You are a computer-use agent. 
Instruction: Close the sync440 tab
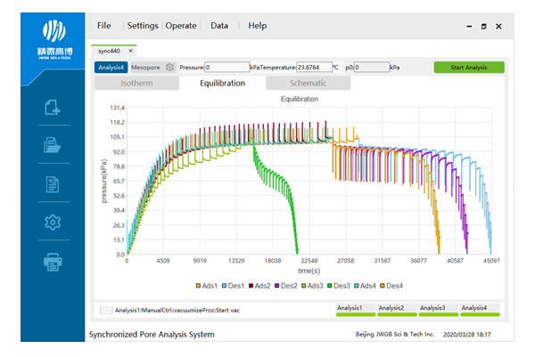(130, 51)
